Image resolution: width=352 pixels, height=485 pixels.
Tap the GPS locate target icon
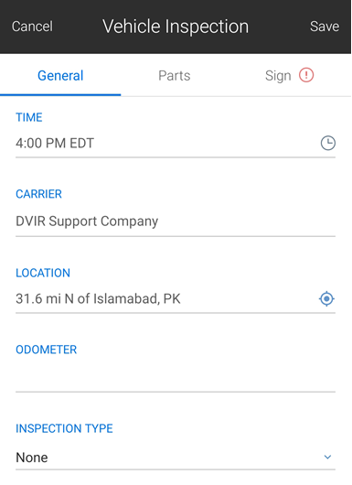(326, 299)
